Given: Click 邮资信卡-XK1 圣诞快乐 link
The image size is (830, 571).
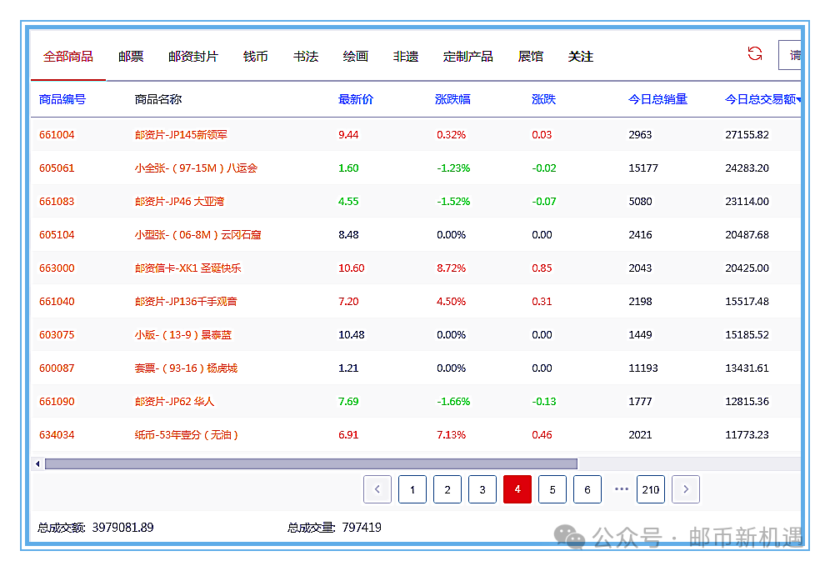Looking at the screenshot, I should pos(188,268).
